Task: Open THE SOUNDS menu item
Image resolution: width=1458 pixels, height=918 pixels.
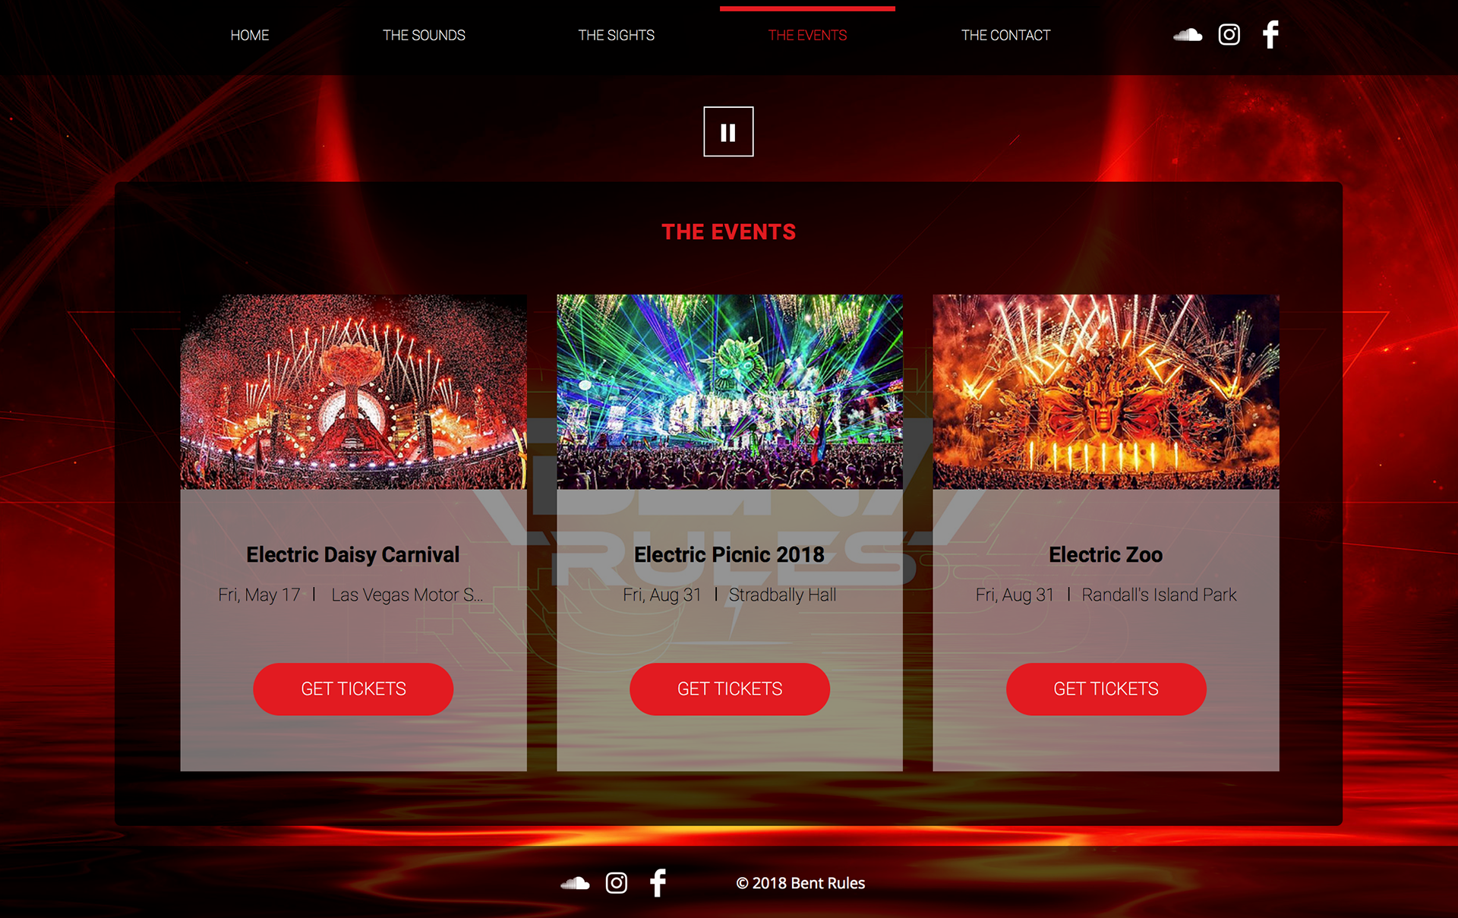Action: click(424, 36)
